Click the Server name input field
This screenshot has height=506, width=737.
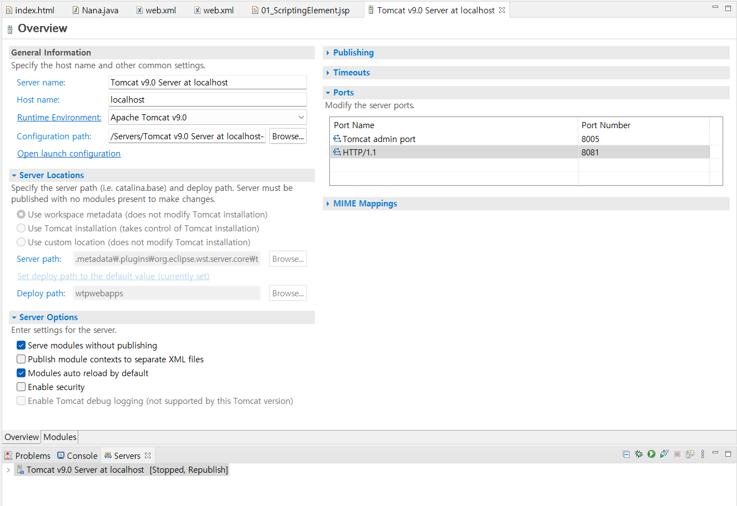point(208,82)
